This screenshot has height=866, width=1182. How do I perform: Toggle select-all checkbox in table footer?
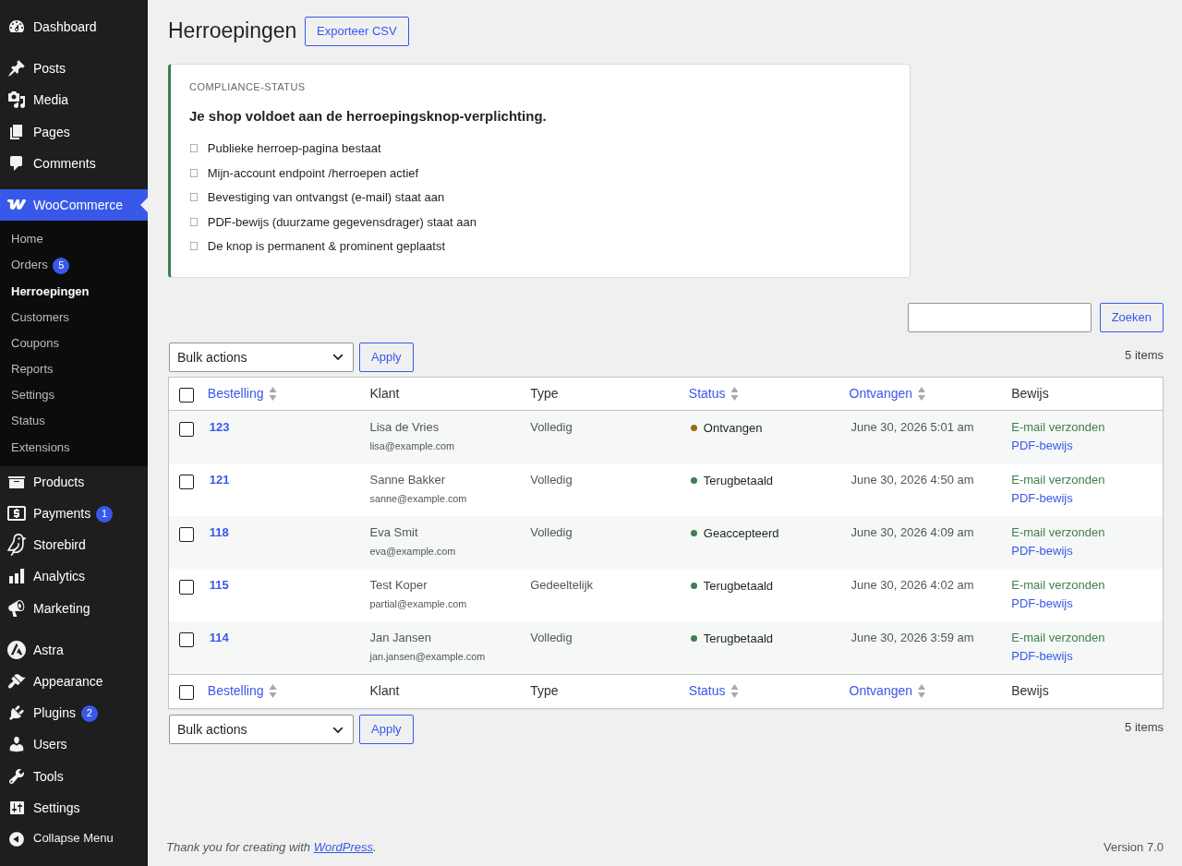point(187,692)
